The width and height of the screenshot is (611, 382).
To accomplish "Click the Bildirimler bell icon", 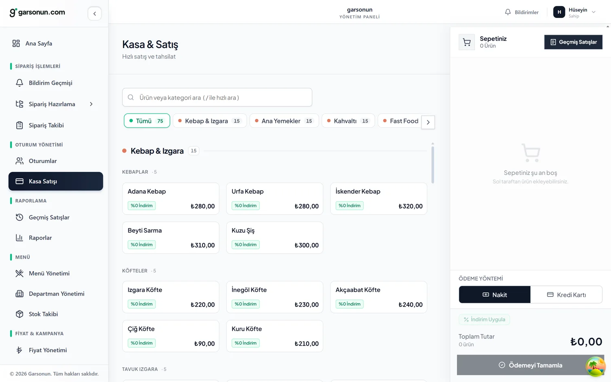I will [x=508, y=12].
